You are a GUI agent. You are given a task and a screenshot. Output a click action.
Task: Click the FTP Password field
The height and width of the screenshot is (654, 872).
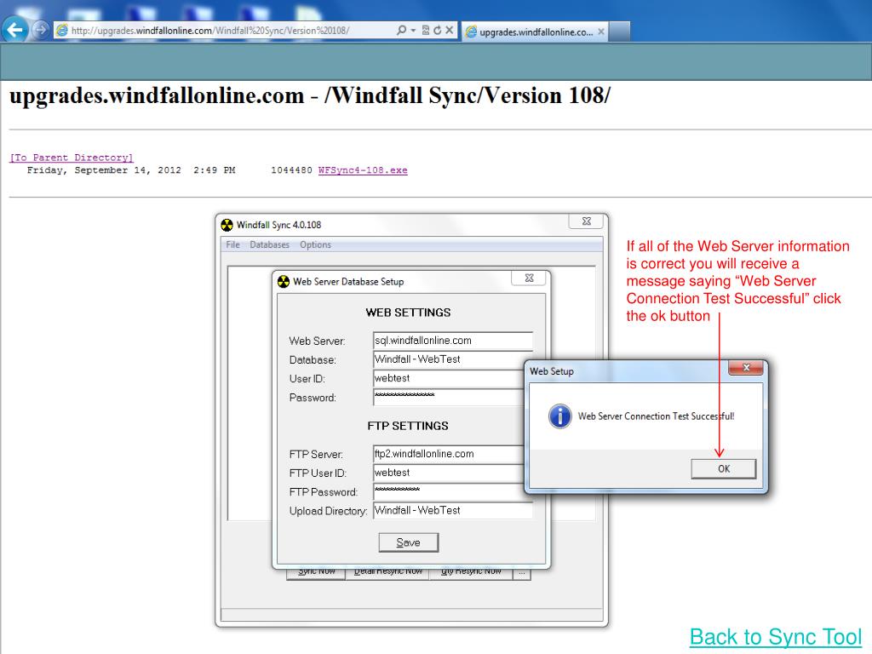tap(450, 491)
